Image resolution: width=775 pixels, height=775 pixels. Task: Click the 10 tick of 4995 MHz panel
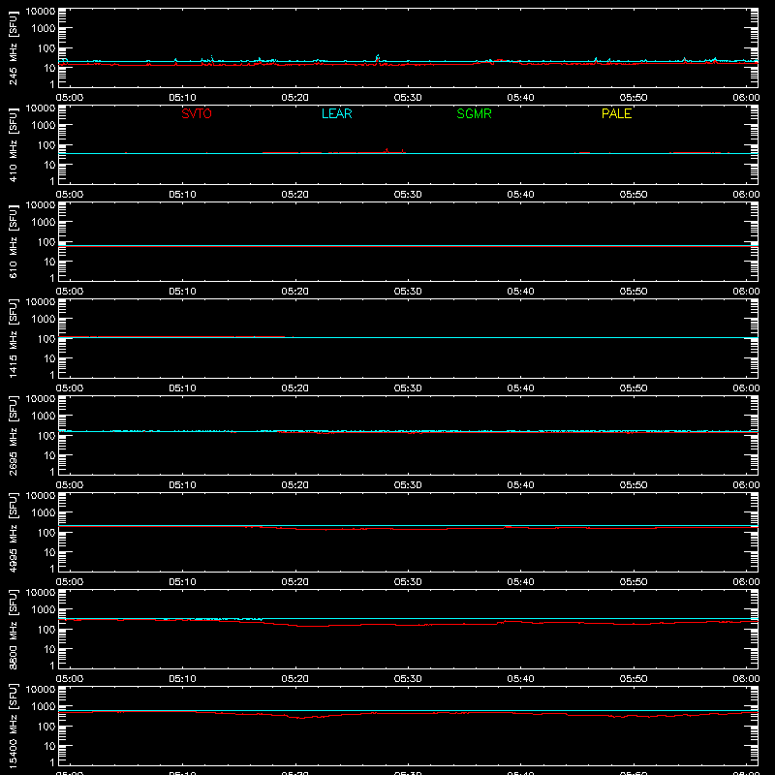coord(49,552)
